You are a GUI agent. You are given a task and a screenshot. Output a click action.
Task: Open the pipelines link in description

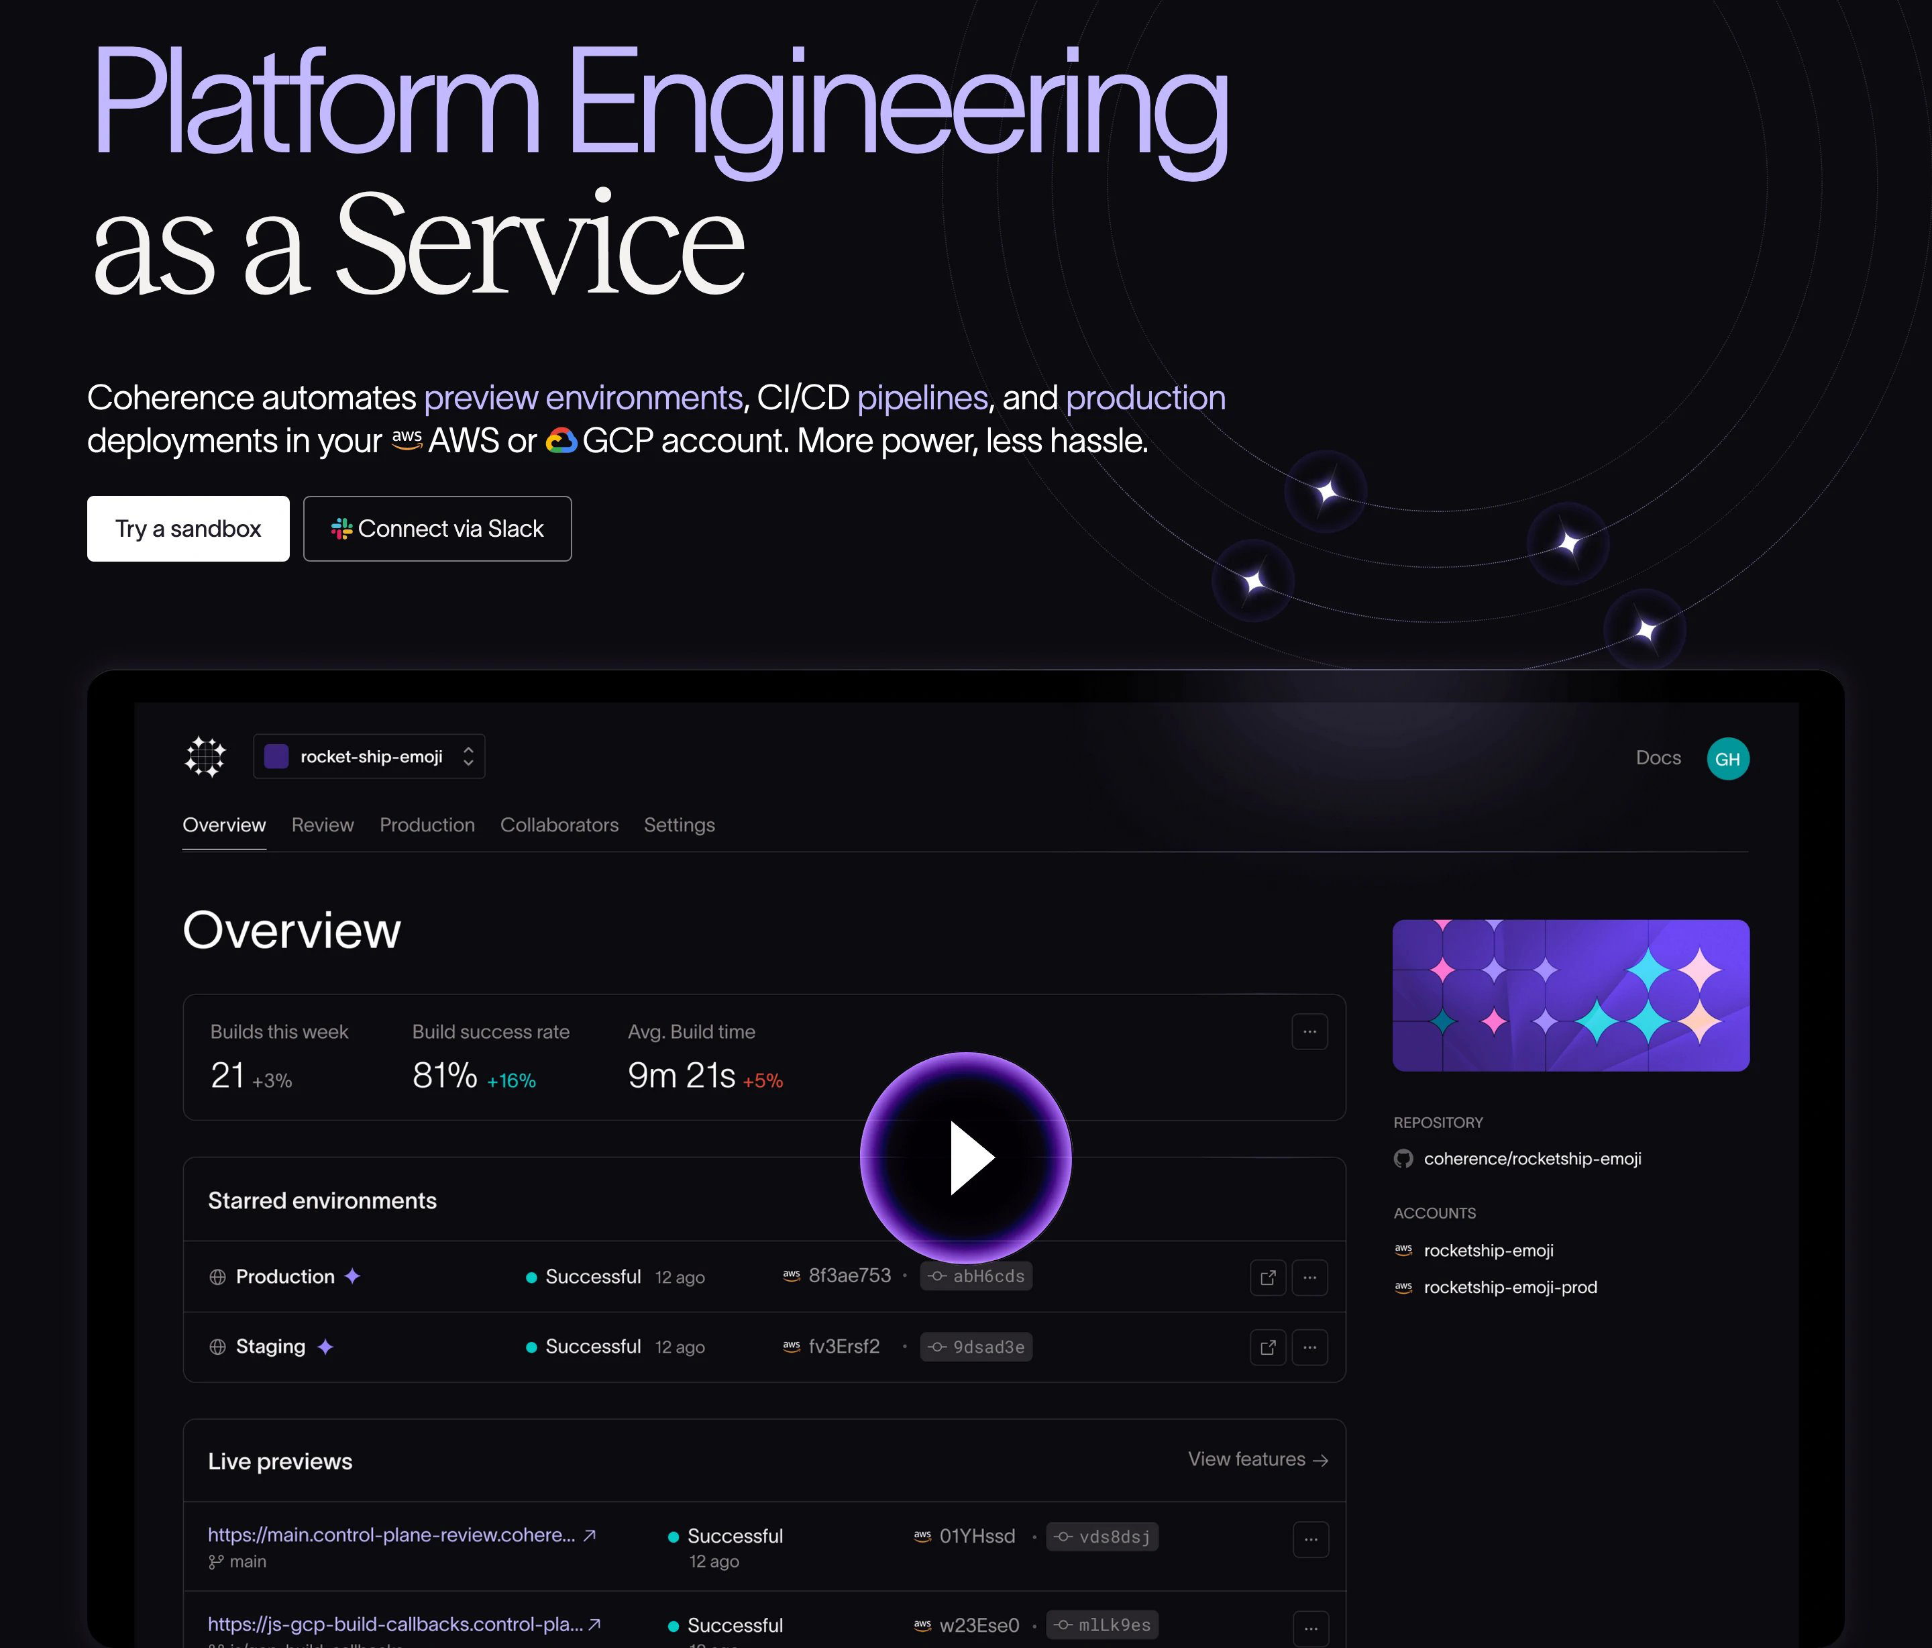(x=922, y=397)
